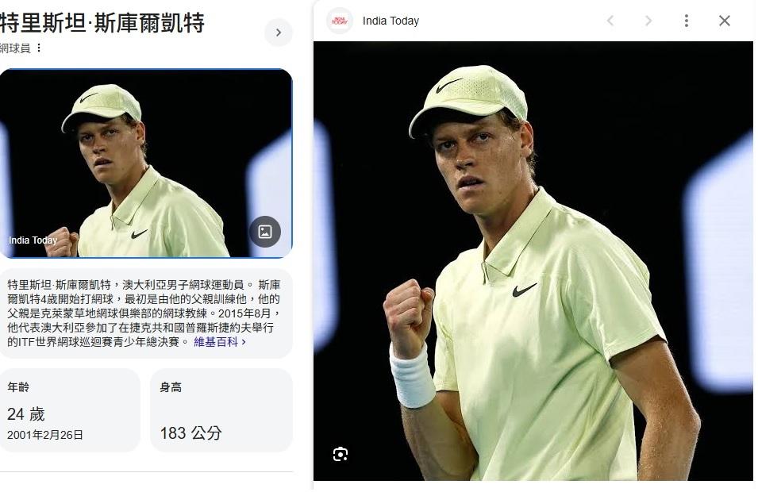Viewport: 758px width, 492px height.
Task: Open the three-dot menu in image viewer header
Action: (687, 21)
